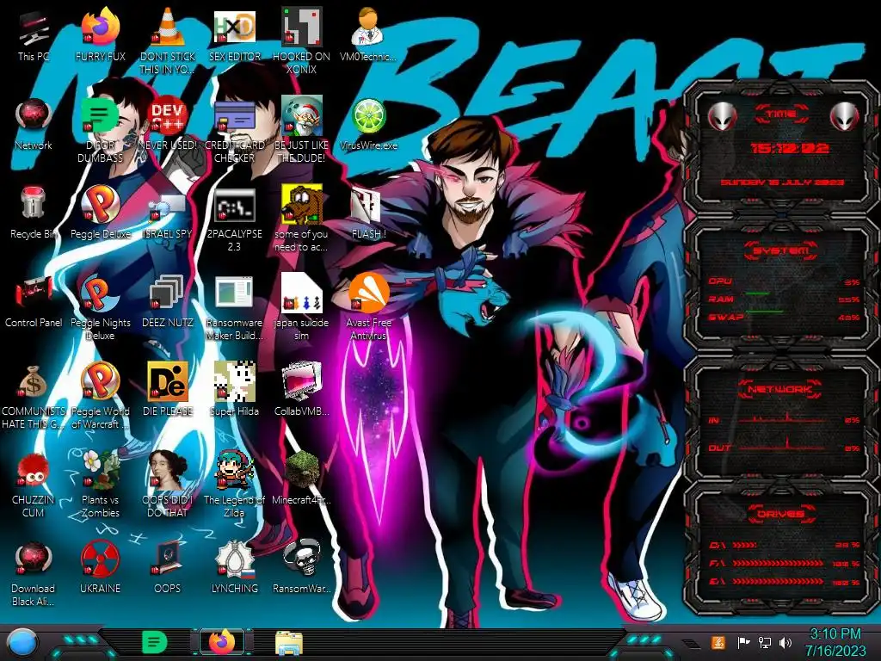The width and height of the screenshot is (881, 661).
Task: Select the OOPS headset icon
Action: coord(167,559)
